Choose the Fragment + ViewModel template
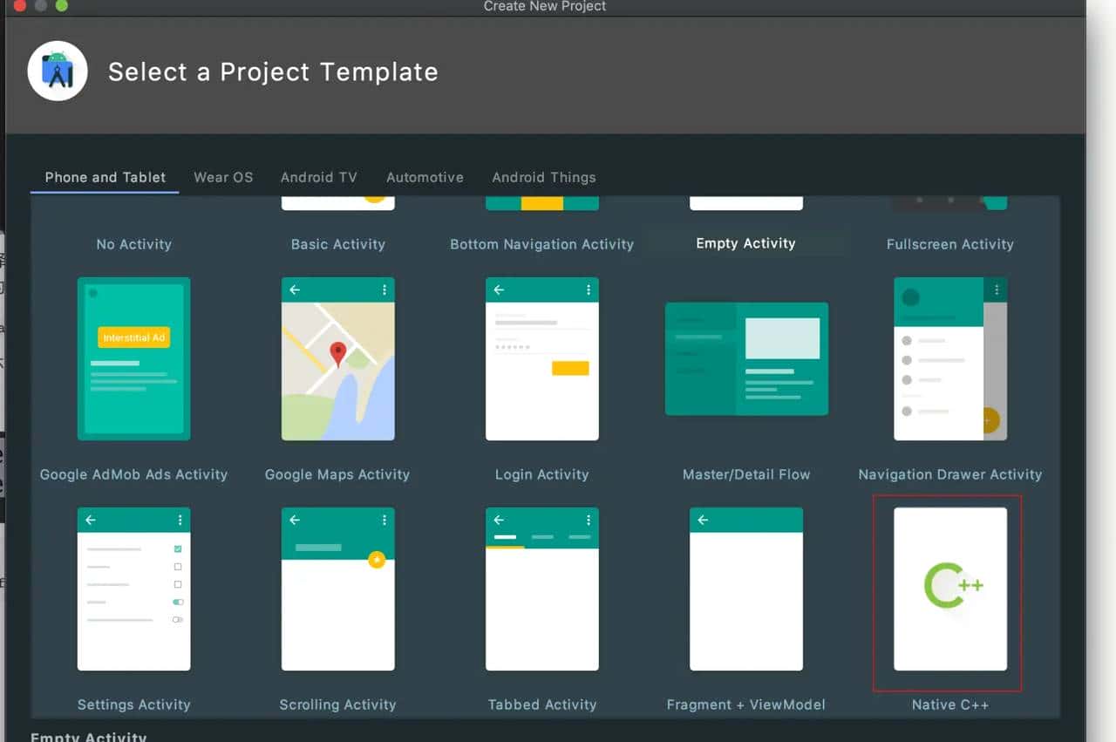Screen dimensions: 1116x742 tap(746, 589)
